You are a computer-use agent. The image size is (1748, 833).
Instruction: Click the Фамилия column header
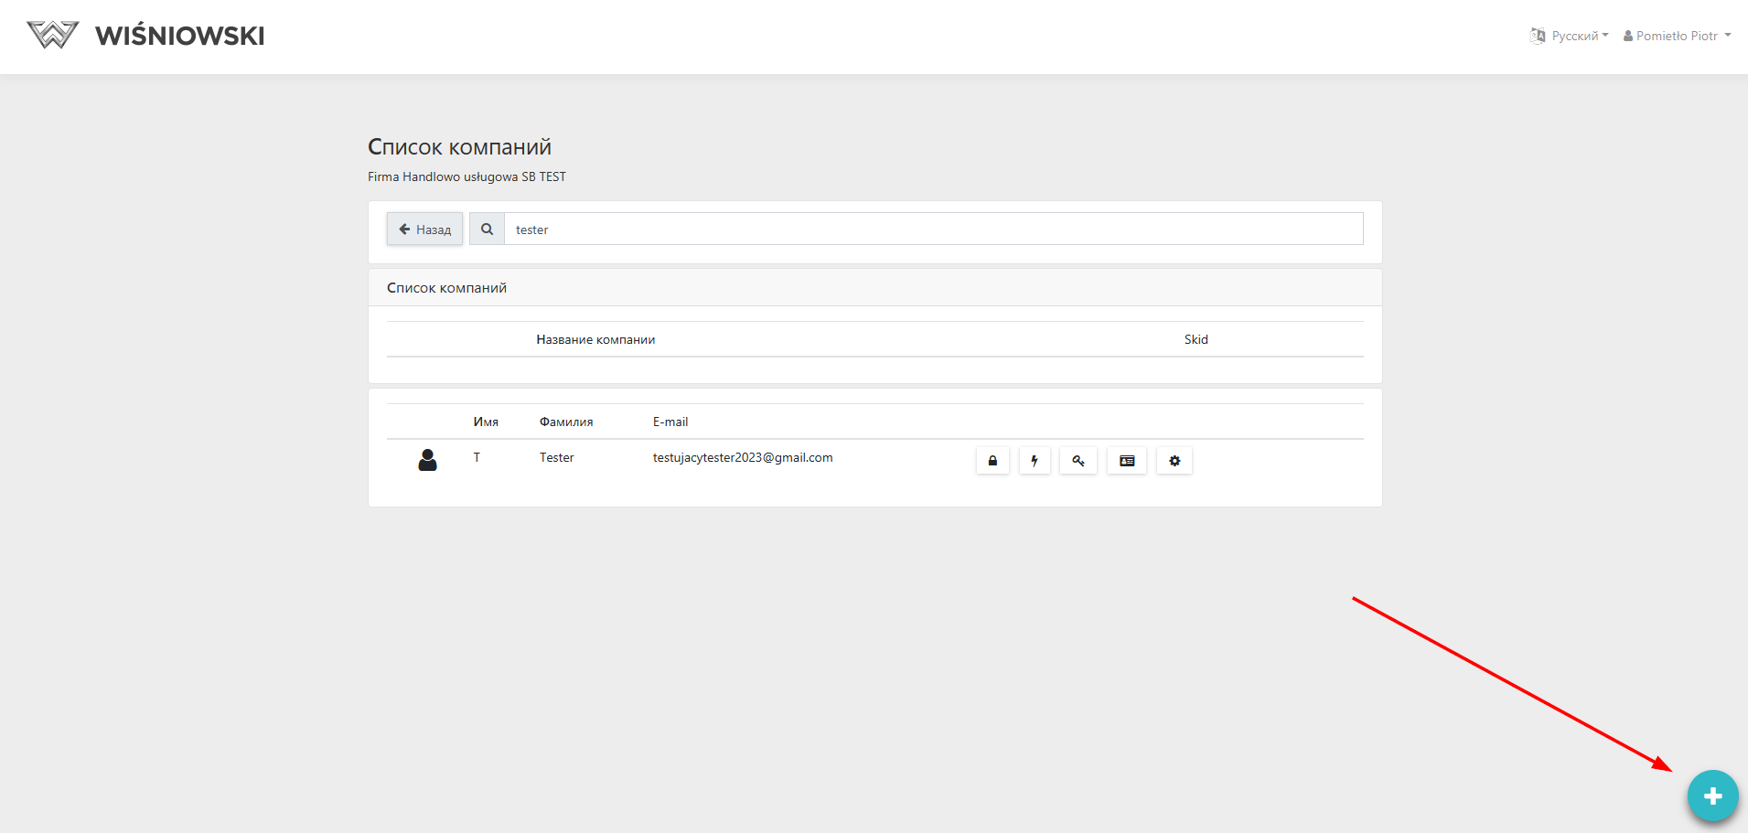(566, 422)
